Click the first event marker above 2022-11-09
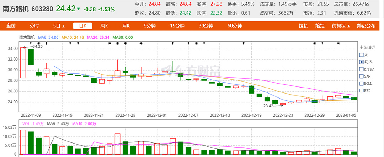384x157 pixels. (x=31, y=44)
